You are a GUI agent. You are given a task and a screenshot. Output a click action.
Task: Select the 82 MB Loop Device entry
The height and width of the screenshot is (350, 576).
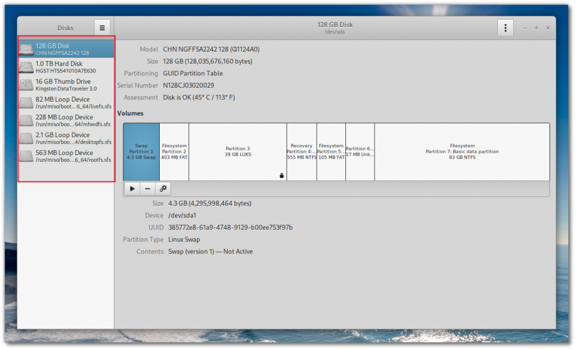tap(65, 103)
